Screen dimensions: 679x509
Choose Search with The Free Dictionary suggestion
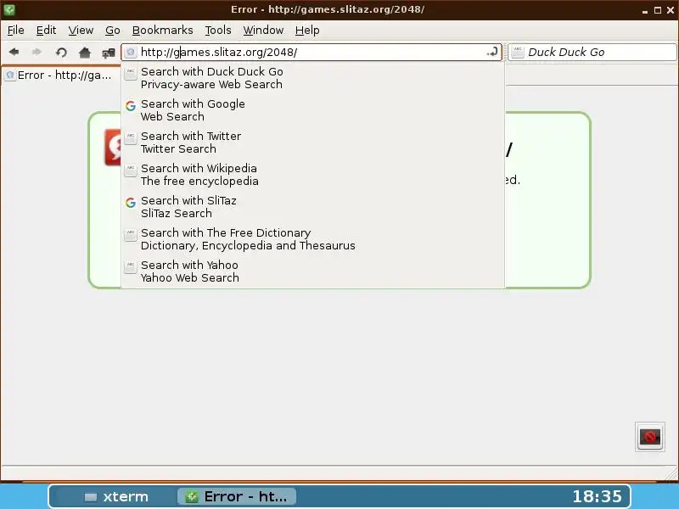(x=312, y=239)
